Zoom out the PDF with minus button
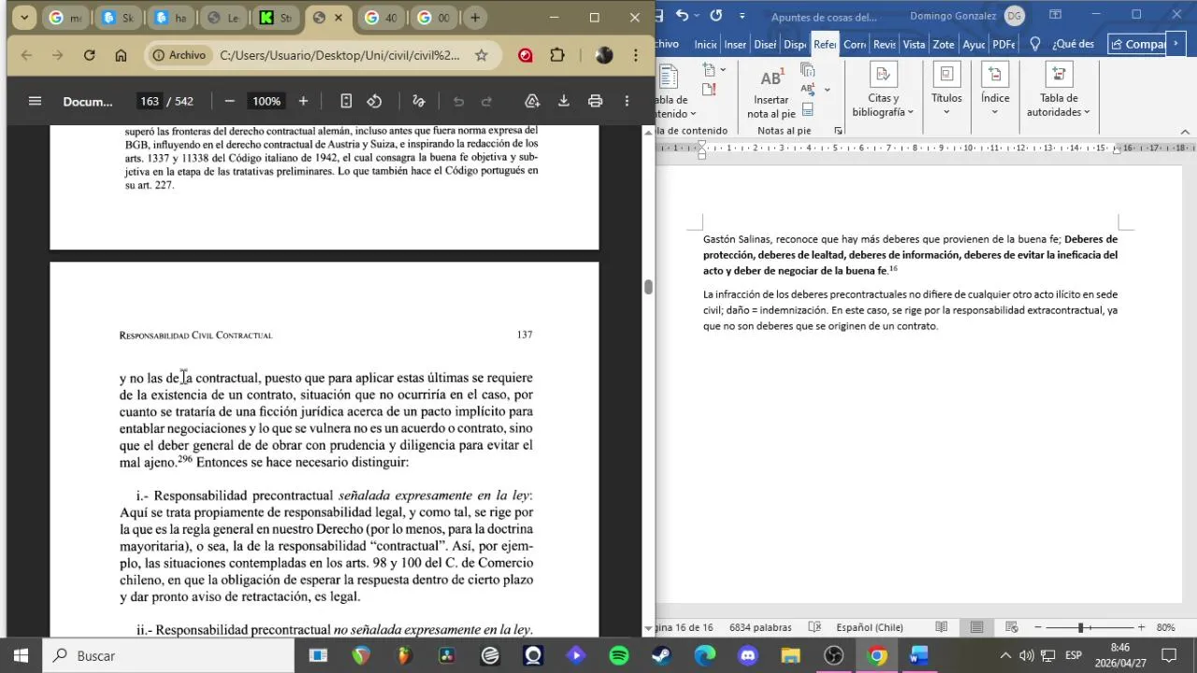 [229, 101]
